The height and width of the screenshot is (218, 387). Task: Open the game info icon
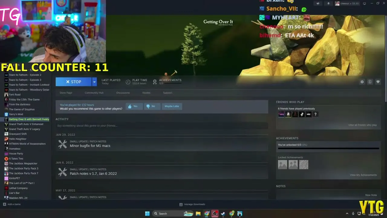click(x=370, y=82)
